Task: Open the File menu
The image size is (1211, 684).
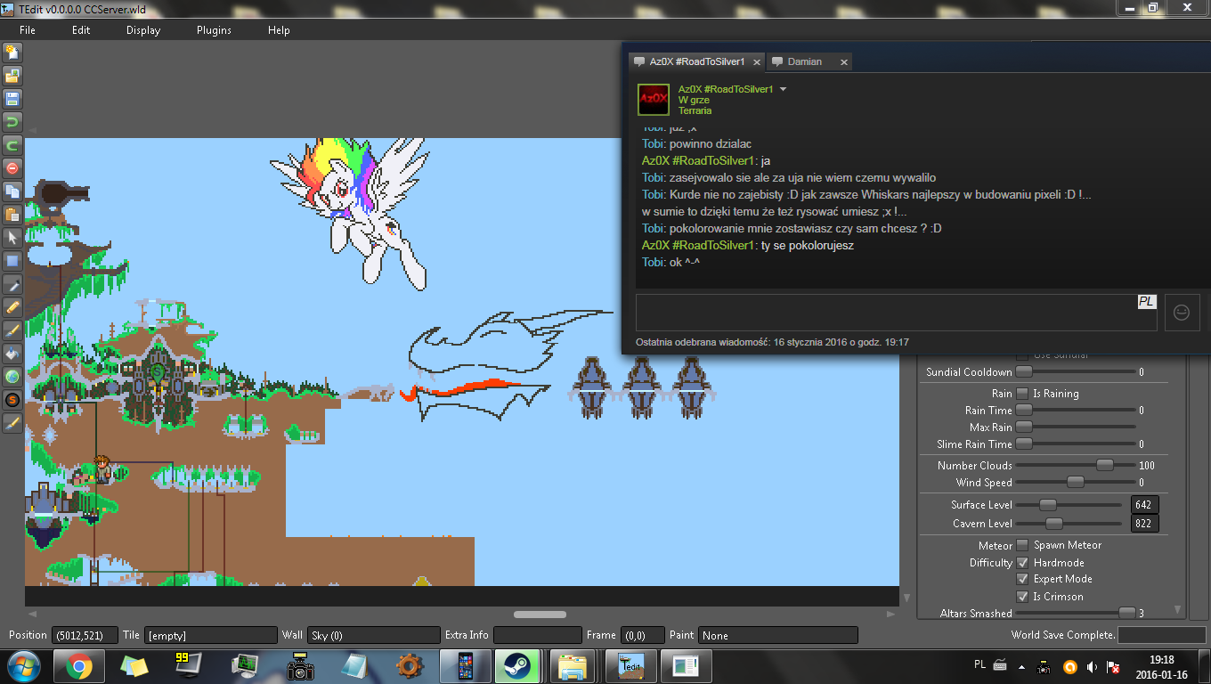Action: (28, 29)
